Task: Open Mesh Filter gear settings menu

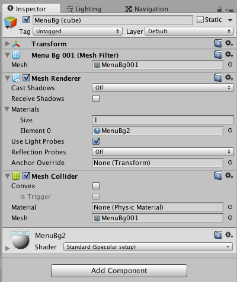Action: pos(229,55)
